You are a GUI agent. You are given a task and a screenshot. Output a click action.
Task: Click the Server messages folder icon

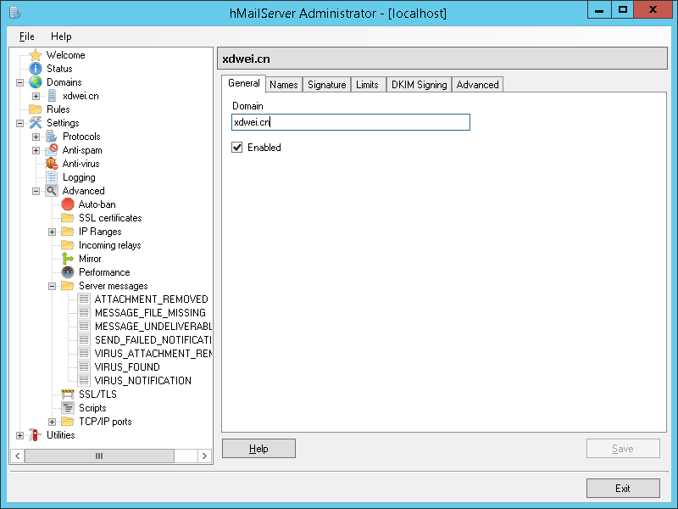pos(68,286)
